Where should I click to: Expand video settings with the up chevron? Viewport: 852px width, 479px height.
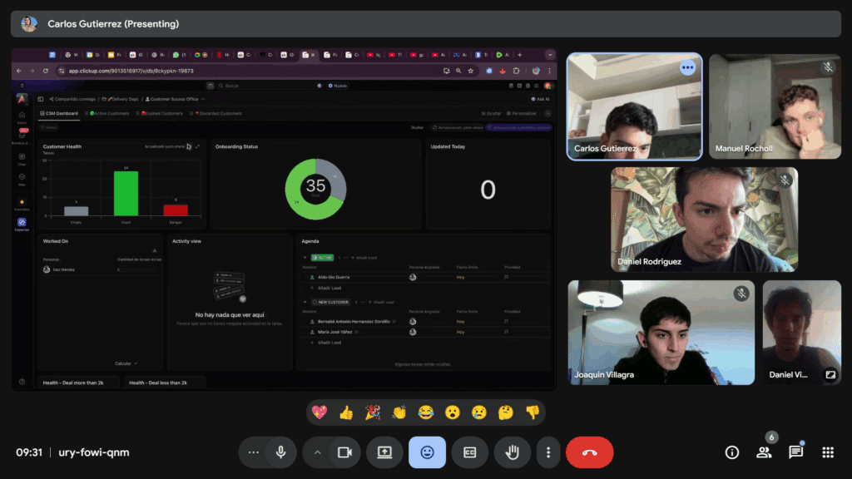(x=317, y=452)
